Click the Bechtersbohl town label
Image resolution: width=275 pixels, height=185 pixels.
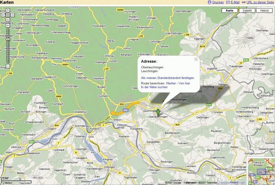coord(172,133)
